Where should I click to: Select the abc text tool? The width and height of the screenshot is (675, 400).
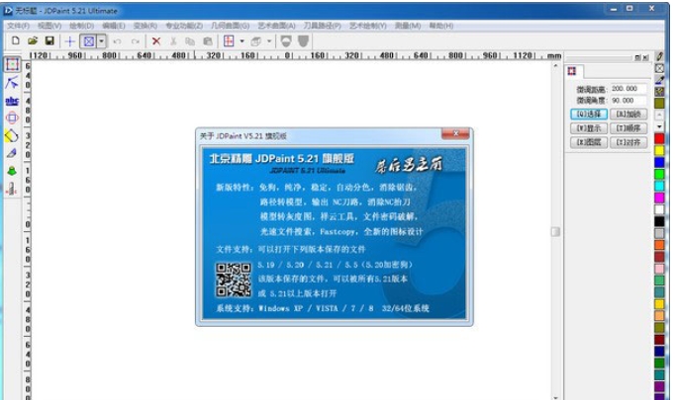12,101
